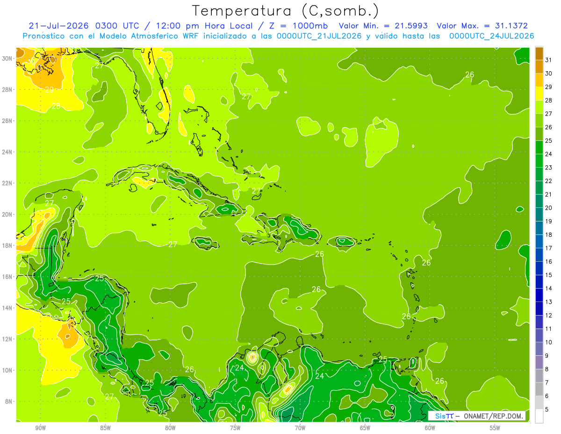
Task: Click the '16N' latitude axis label
Action: 7,277
